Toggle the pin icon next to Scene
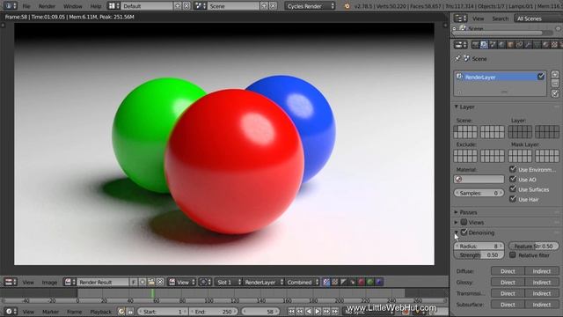 (457, 59)
